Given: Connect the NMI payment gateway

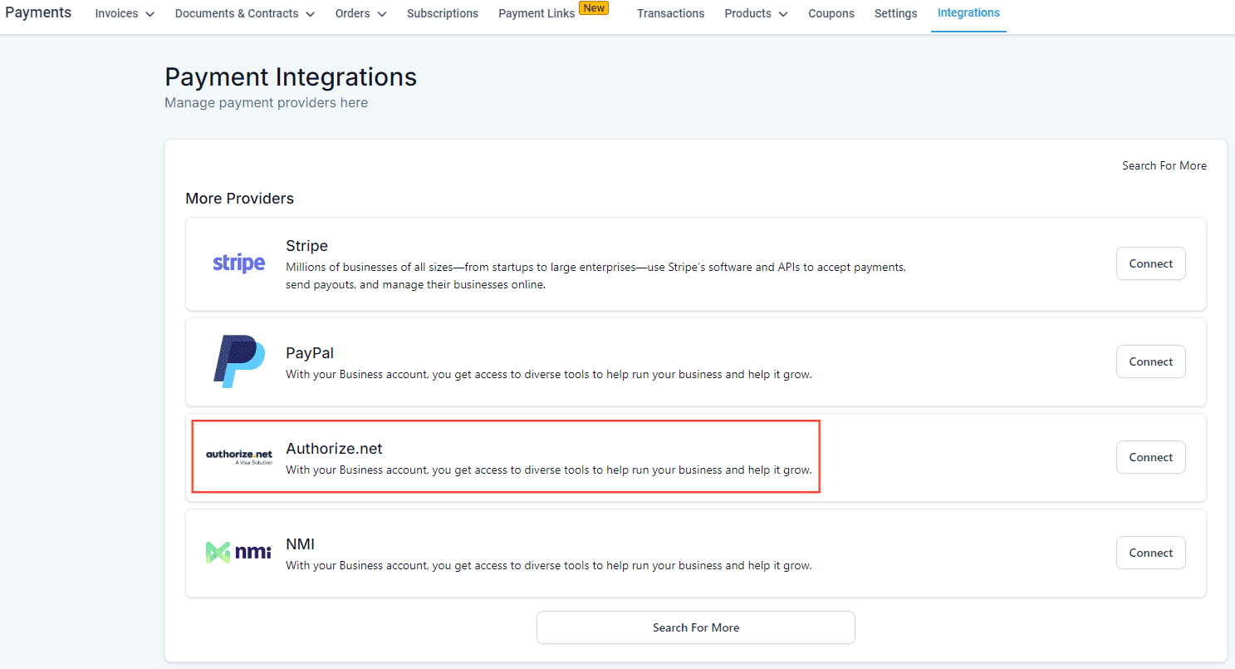Looking at the screenshot, I should click(1150, 553).
